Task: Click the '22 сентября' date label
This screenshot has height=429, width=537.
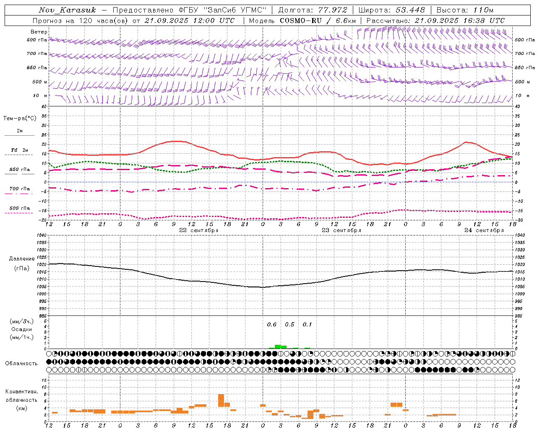Action: tap(198, 230)
